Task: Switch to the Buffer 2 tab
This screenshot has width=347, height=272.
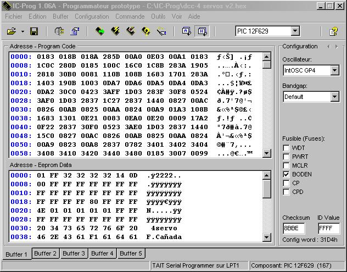Action: pos(45,253)
